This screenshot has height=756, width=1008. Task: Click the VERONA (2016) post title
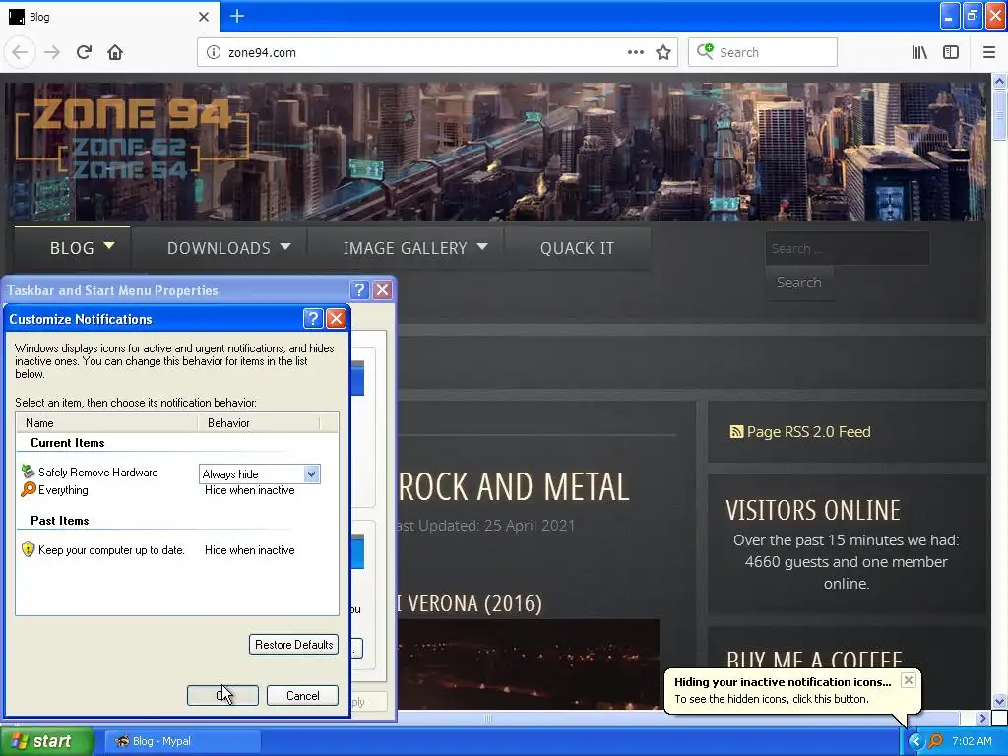470,603
